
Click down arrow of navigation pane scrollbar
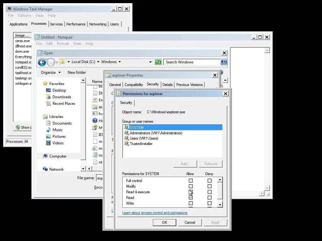coord(83,169)
